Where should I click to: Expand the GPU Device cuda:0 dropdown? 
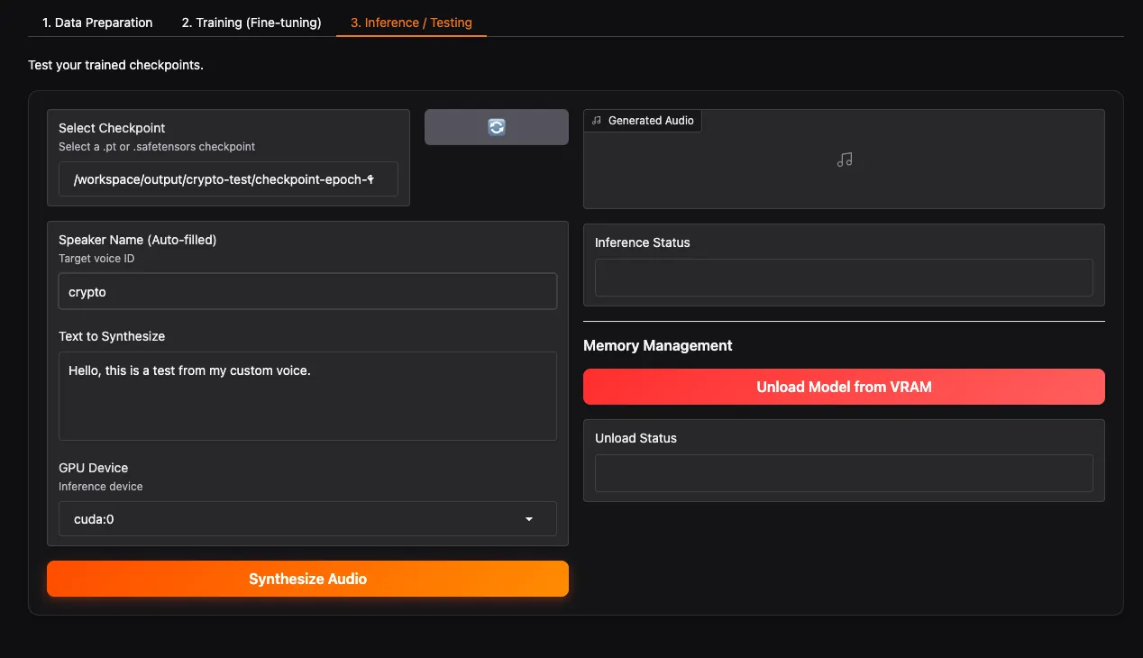point(301,519)
